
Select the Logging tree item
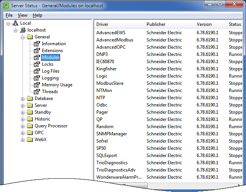click(x=50, y=78)
